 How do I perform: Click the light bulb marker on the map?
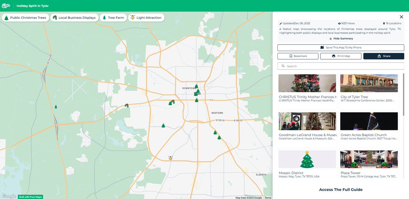tap(170, 158)
